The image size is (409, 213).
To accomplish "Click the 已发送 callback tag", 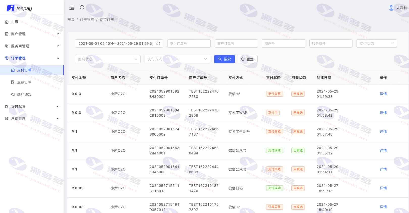I will tap(298, 150).
